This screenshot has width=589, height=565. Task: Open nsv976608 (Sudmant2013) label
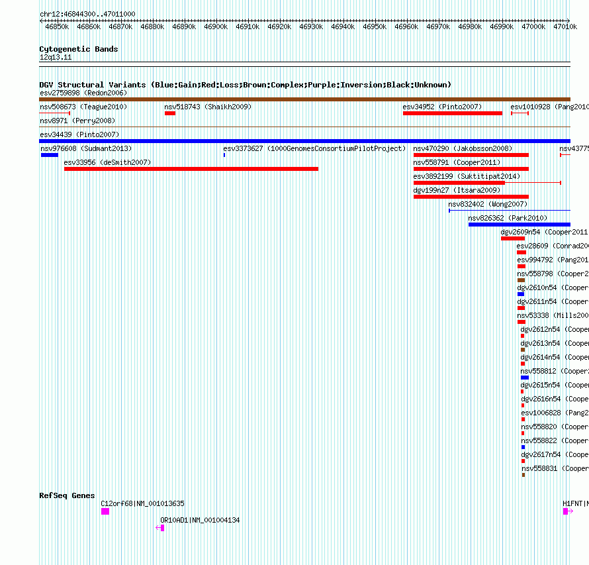[x=86, y=148]
